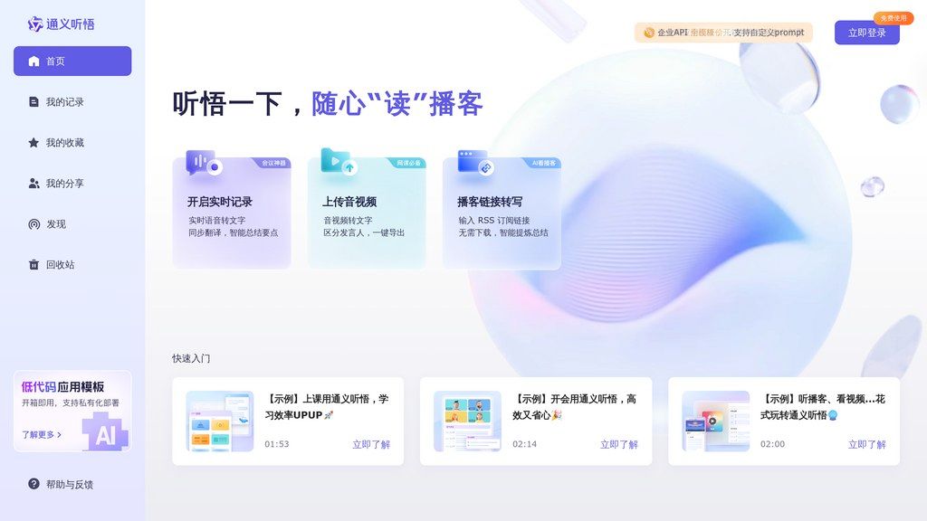Screen dimensions: 927x521
Task: Open the 首页 menu item
Action: 72,61
